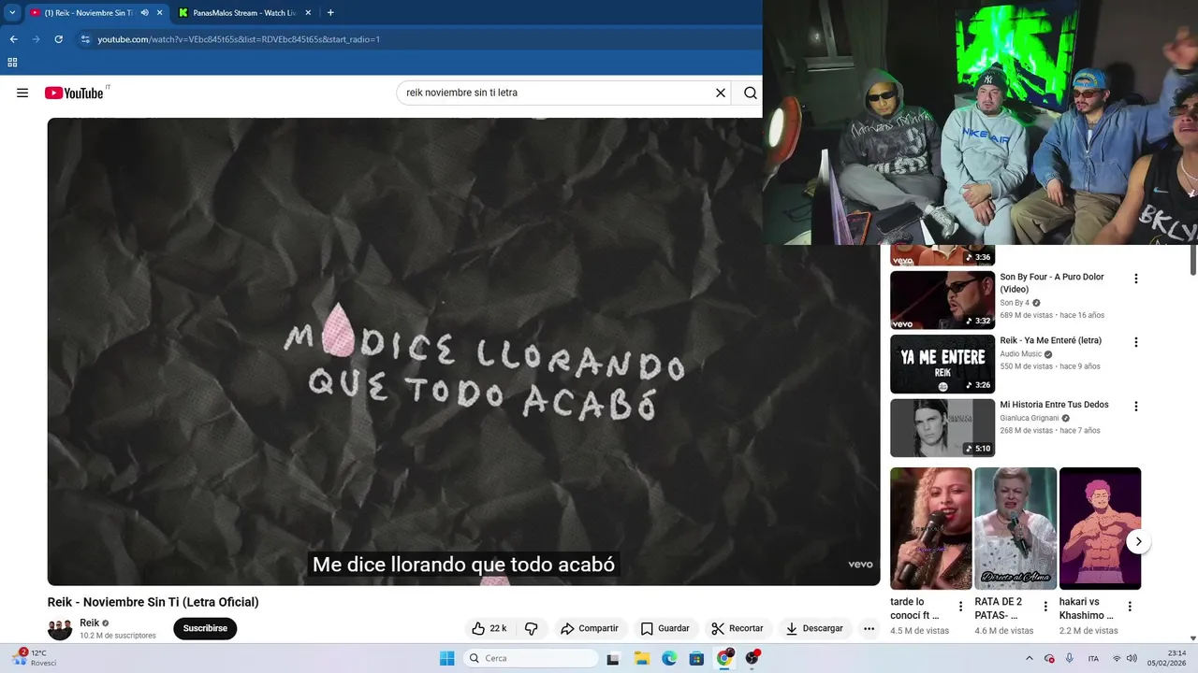Click the 'Mi Historia Entre Tus Dedos' title

[1054, 405]
